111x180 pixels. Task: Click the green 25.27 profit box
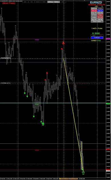click(x=94, y=35)
